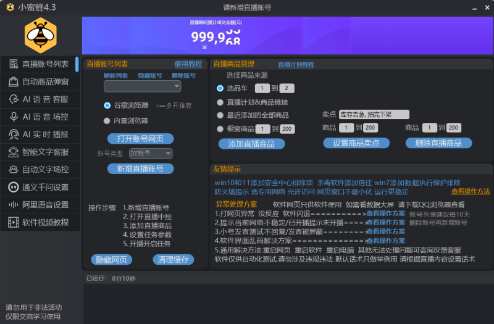Open 查看操作方法 orange link

(471, 191)
